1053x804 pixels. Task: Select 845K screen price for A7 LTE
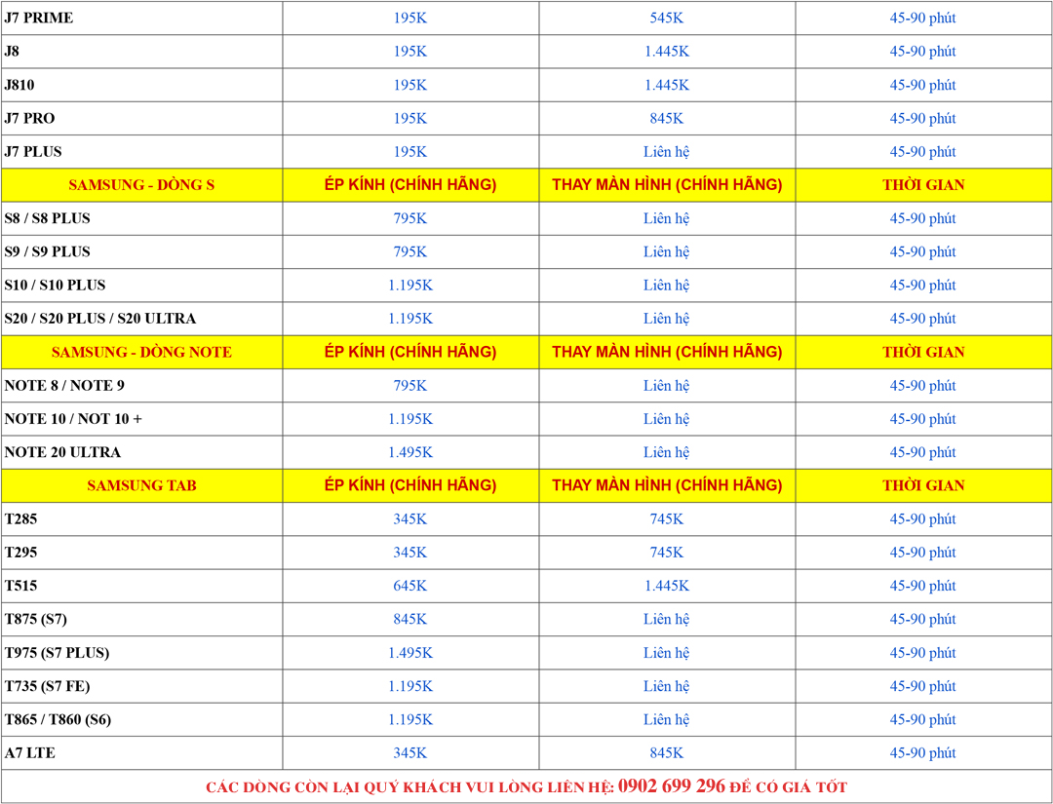(666, 753)
